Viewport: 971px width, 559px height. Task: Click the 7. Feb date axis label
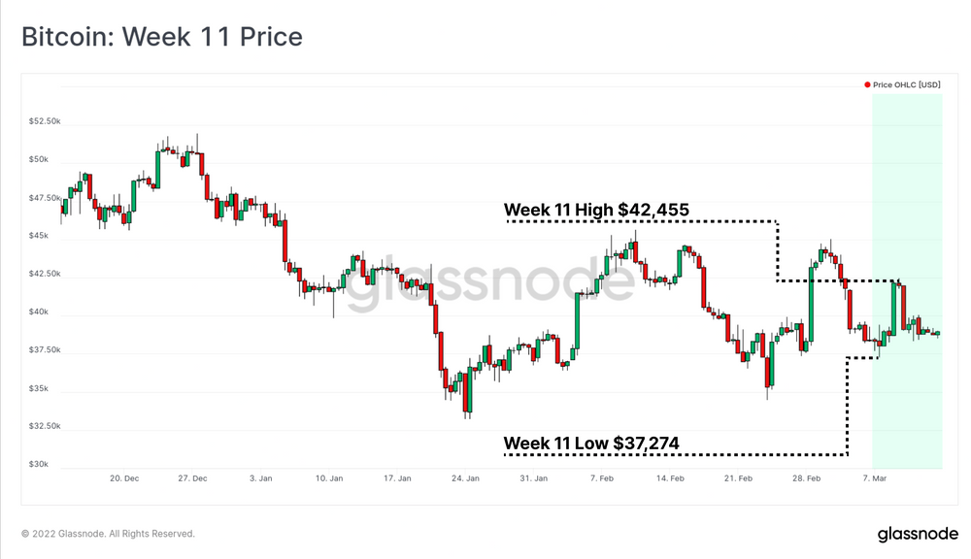coord(602,478)
